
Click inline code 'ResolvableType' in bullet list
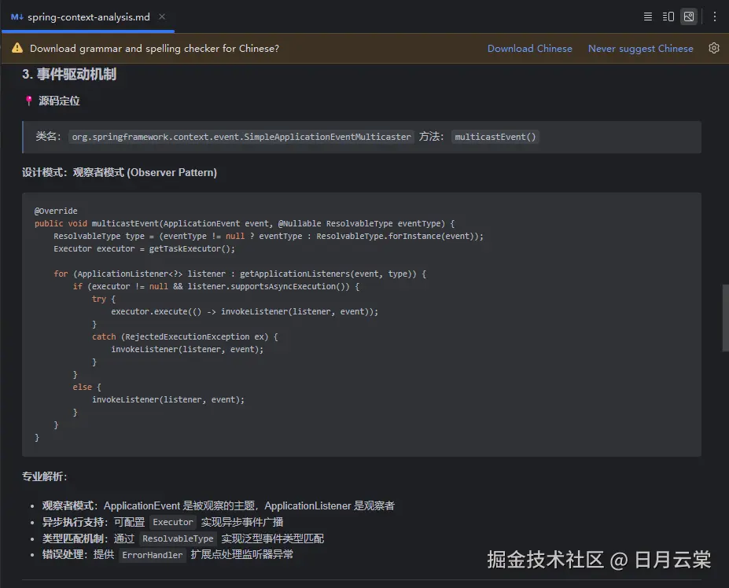point(178,538)
